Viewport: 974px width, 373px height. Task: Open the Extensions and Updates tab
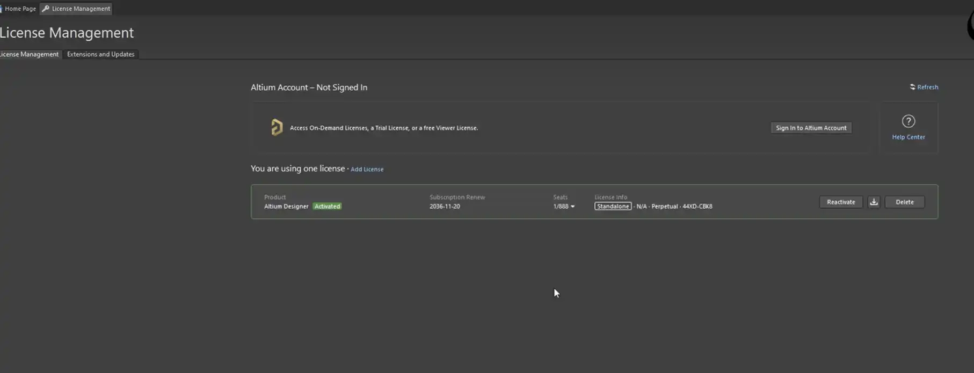100,54
